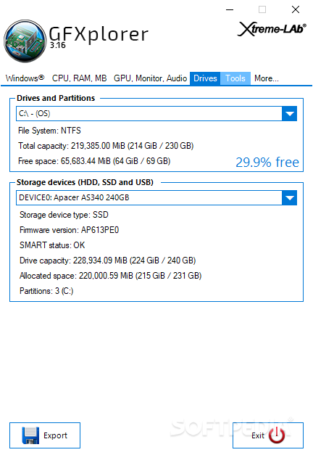Viewport: 313px width, 455px height.
Task: Click the GFXplorer title text
Action: click(x=99, y=34)
